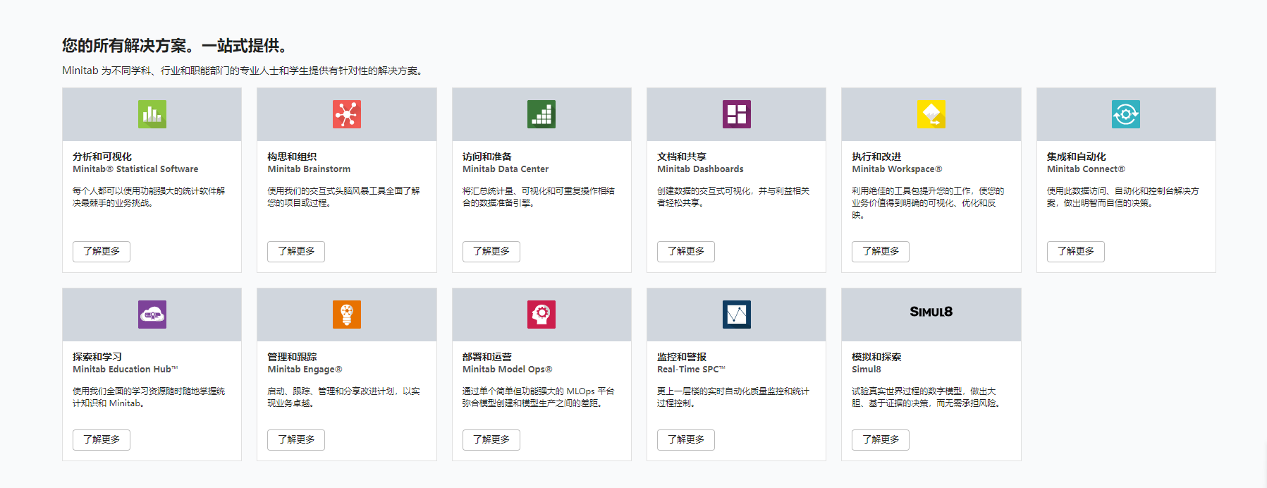The image size is (1267, 488).
Task: Click the Minitab Workspace® subtitle
Action: pyautogui.click(x=897, y=169)
